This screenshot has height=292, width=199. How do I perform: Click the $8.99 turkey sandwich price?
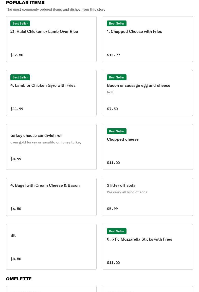(16, 159)
